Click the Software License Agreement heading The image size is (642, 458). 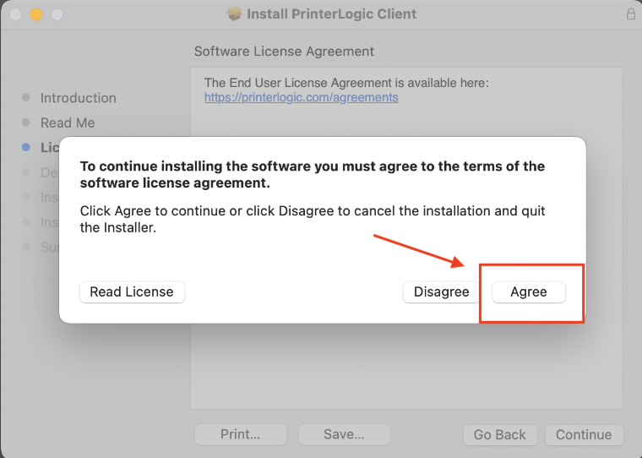284,52
